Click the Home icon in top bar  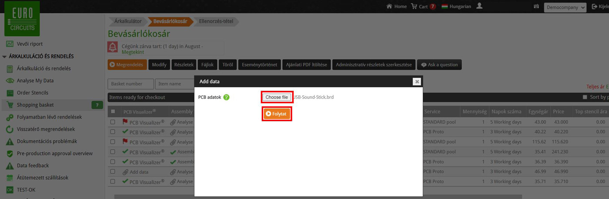tap(389, 7)
